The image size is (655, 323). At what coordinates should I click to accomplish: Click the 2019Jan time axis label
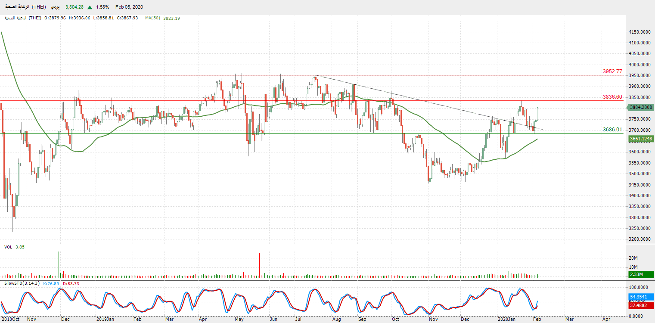coord(105,320)
